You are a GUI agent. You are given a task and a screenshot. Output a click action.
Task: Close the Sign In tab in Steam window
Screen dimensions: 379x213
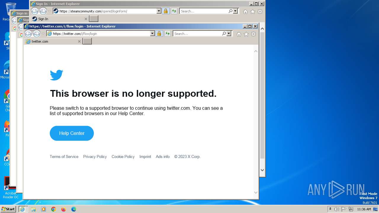pyautogui.click(x=86, y=19)
